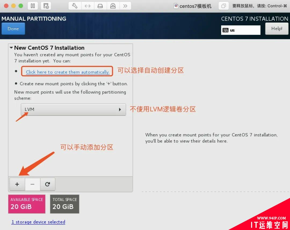Collapse the New CentOS 7 Installation section
Image resolution: width=290 pixels, height=230 pixels.
(x=11, y=48)
